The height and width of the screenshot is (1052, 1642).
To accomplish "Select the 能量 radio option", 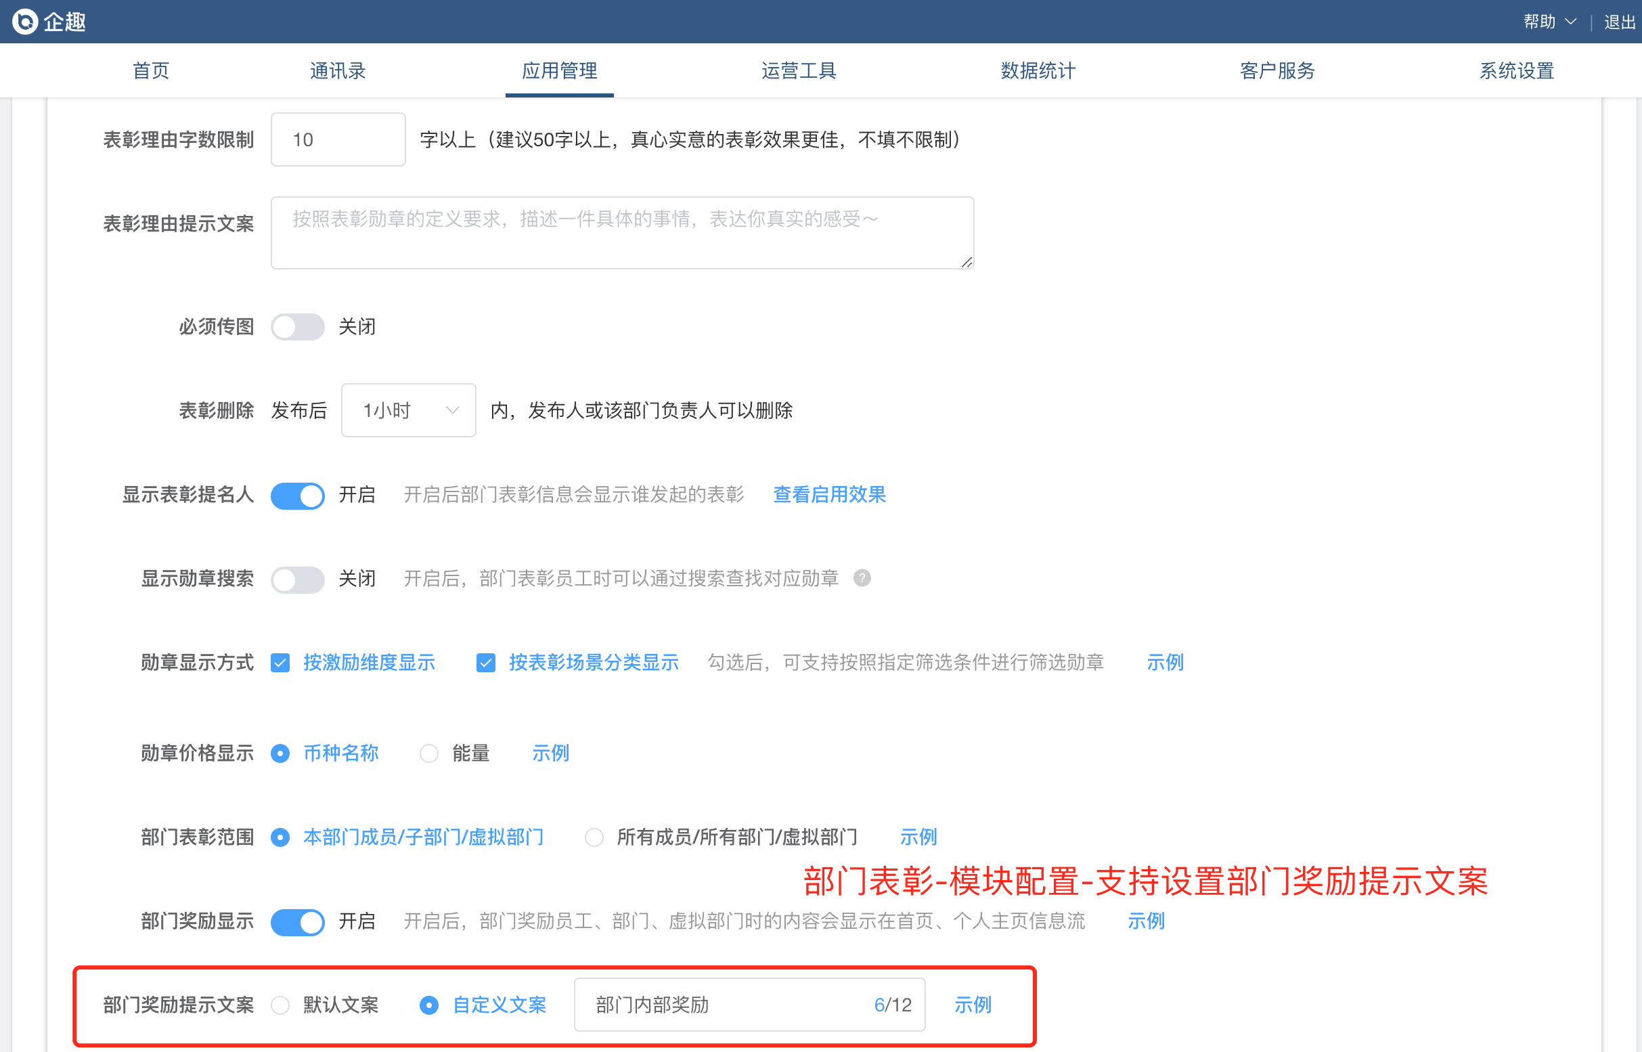I will pos(429,753).
